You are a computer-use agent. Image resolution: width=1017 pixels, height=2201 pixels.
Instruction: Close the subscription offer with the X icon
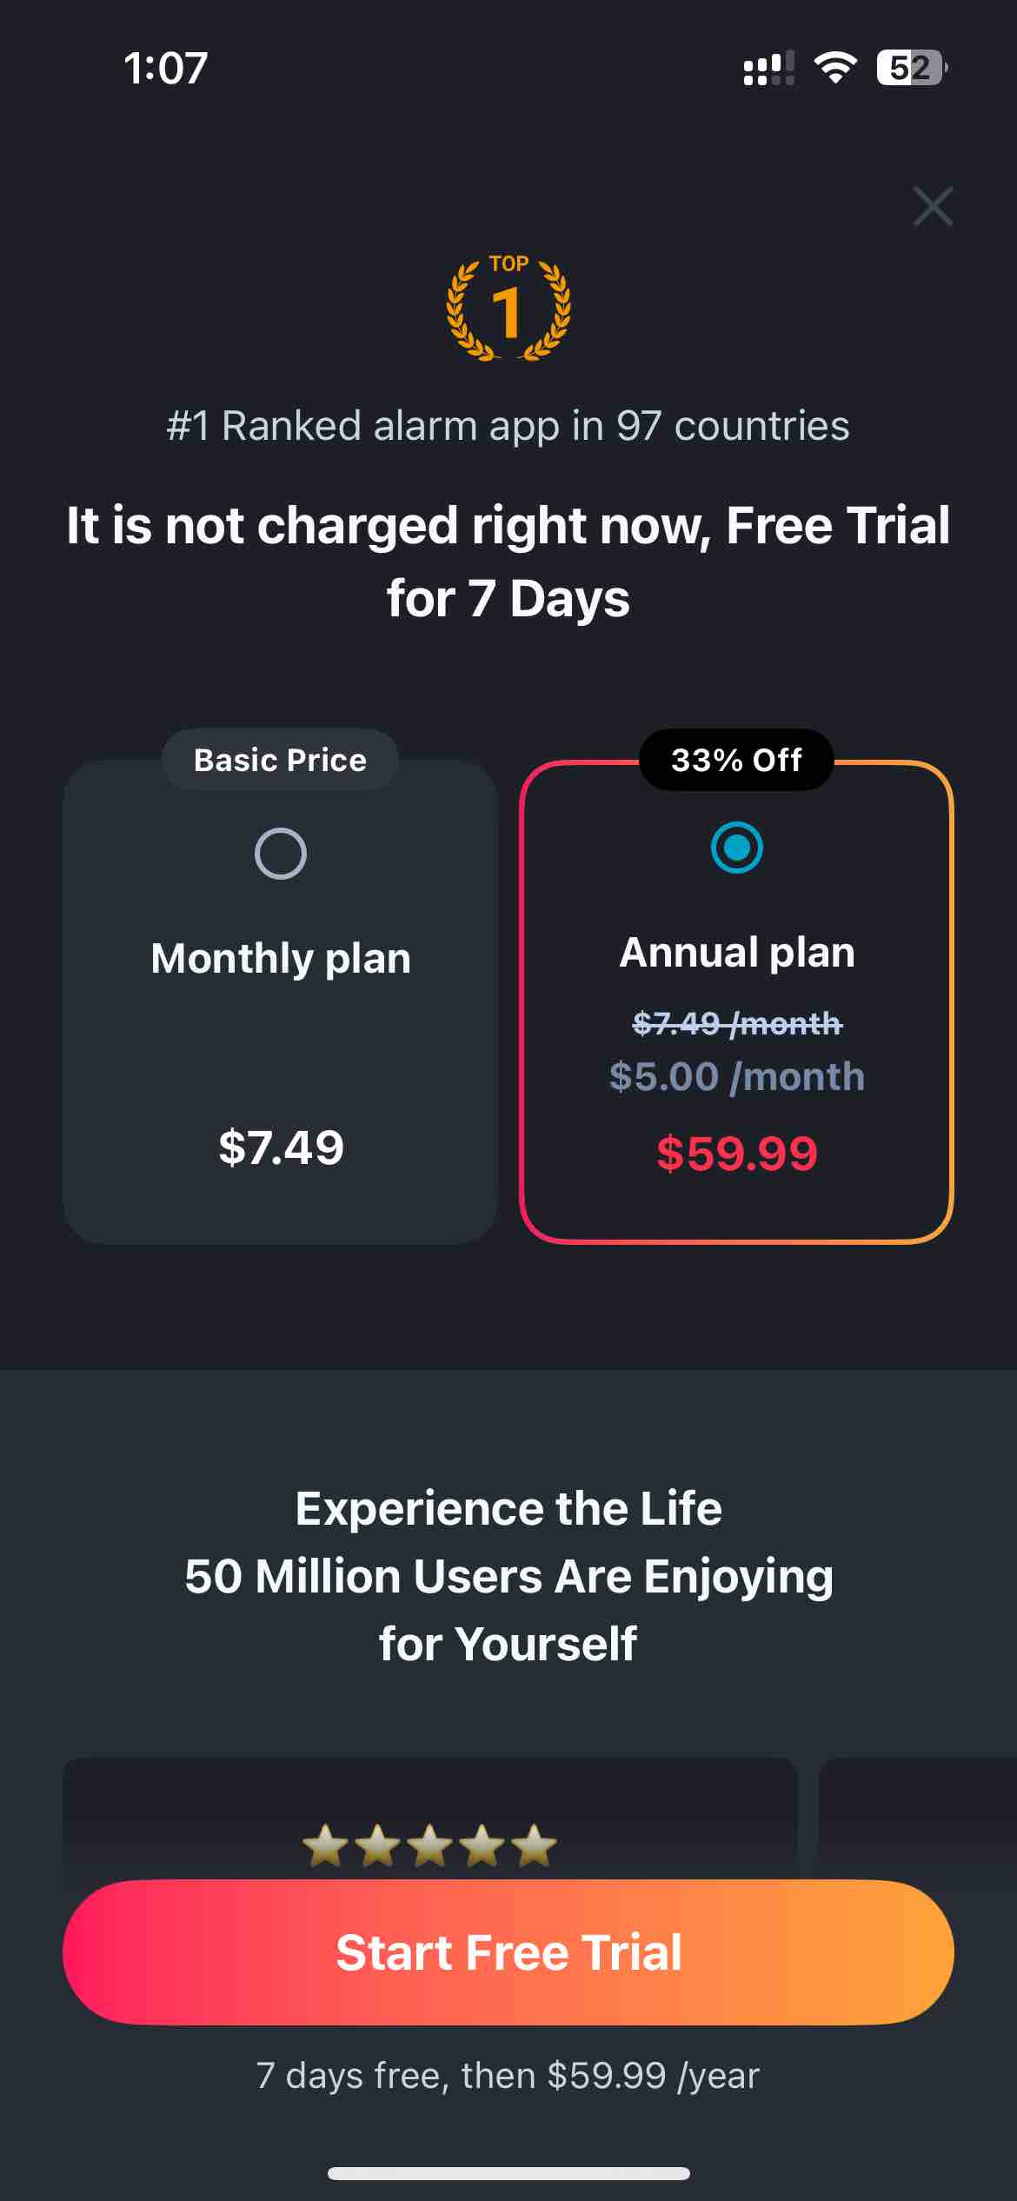tap(933, 206)
